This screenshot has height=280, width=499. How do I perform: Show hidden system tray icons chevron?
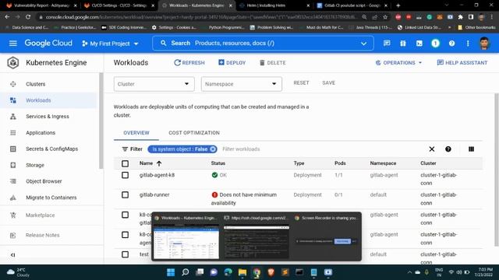tap(409, 272)
